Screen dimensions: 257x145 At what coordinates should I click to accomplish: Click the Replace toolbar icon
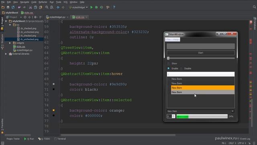(52, 7)
